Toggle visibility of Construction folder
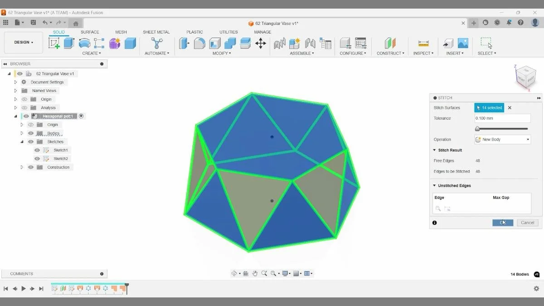 tap(31, 167)
